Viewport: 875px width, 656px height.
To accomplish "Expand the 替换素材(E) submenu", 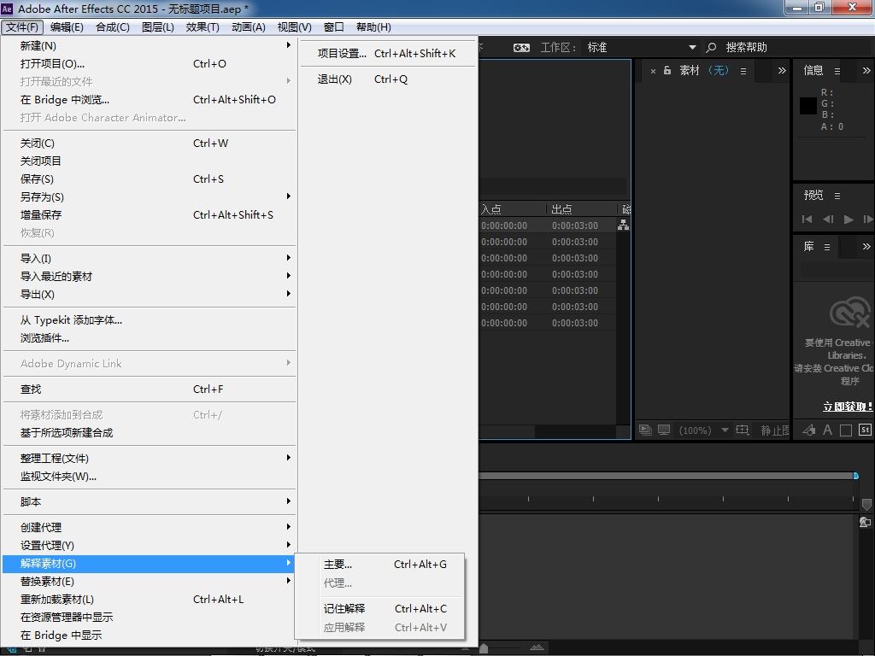I will click(x=150, y=581).
